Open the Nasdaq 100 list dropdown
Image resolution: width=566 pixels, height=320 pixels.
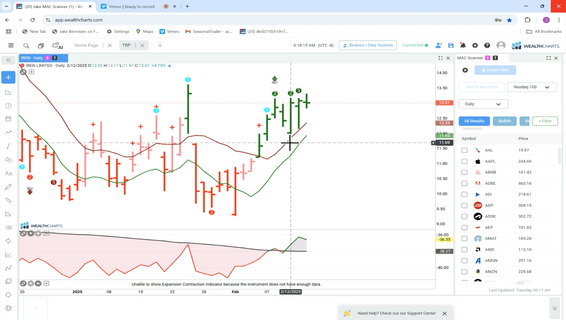coord(532,87)
